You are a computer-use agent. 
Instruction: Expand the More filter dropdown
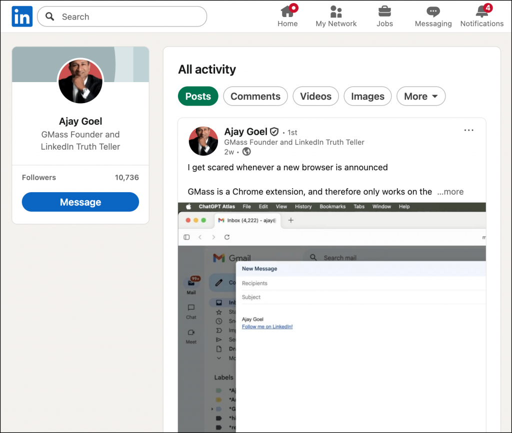[420, 97]
